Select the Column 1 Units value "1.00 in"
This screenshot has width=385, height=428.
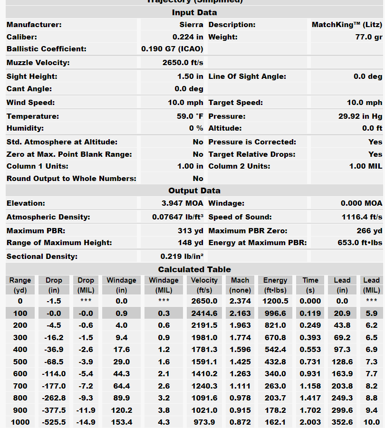[190, 166]
